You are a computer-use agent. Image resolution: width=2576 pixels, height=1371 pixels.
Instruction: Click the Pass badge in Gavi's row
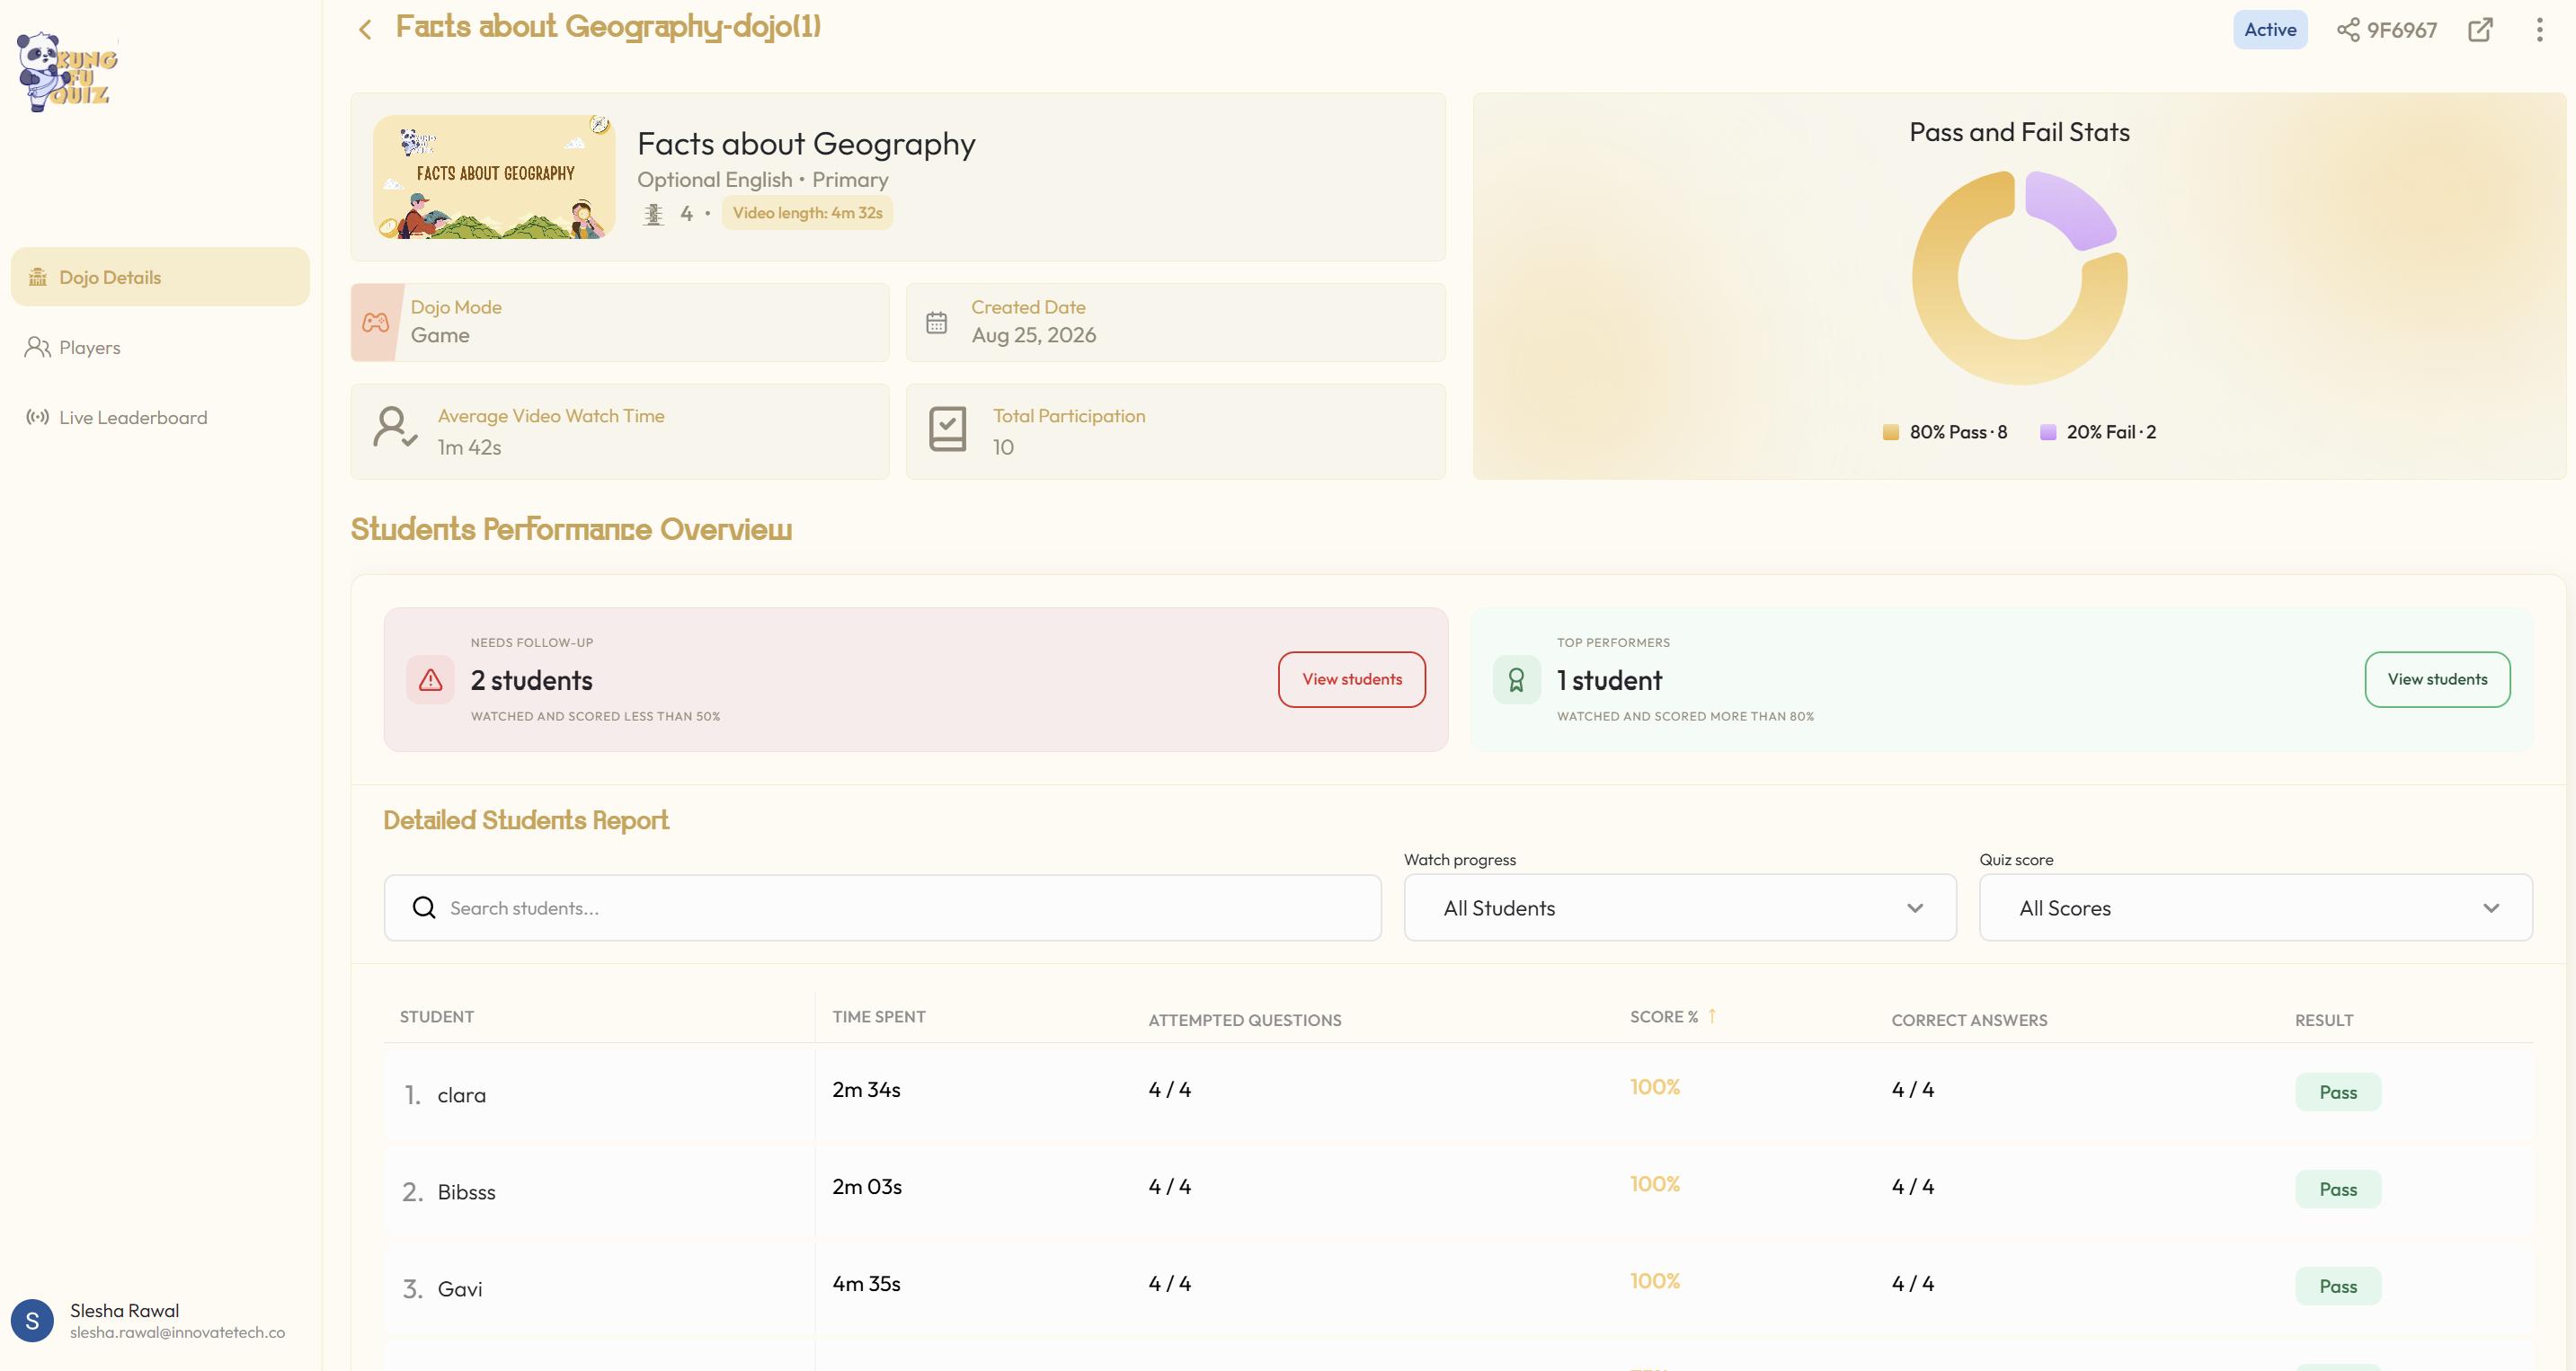[x=2338, y=1286]
